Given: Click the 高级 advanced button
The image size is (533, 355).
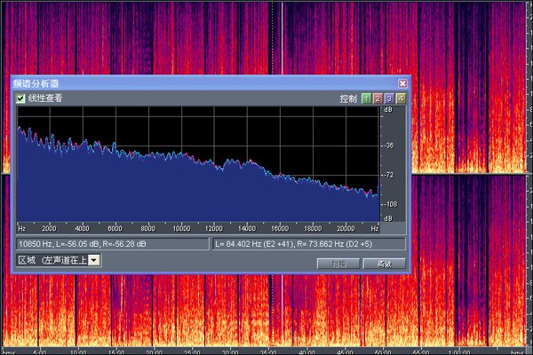Looking at the screenshot, I should click(x=384, y=264).
